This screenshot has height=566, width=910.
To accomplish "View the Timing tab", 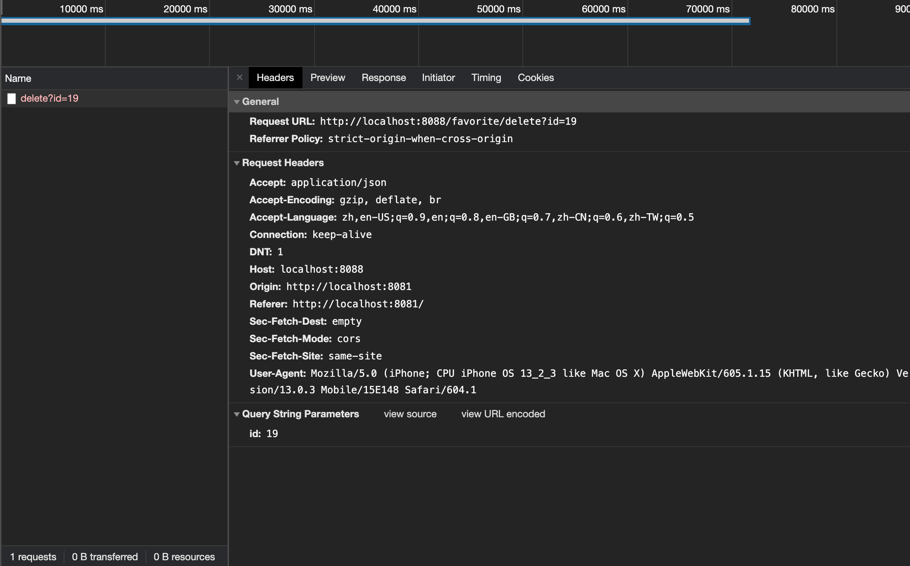I will [486, 77].
